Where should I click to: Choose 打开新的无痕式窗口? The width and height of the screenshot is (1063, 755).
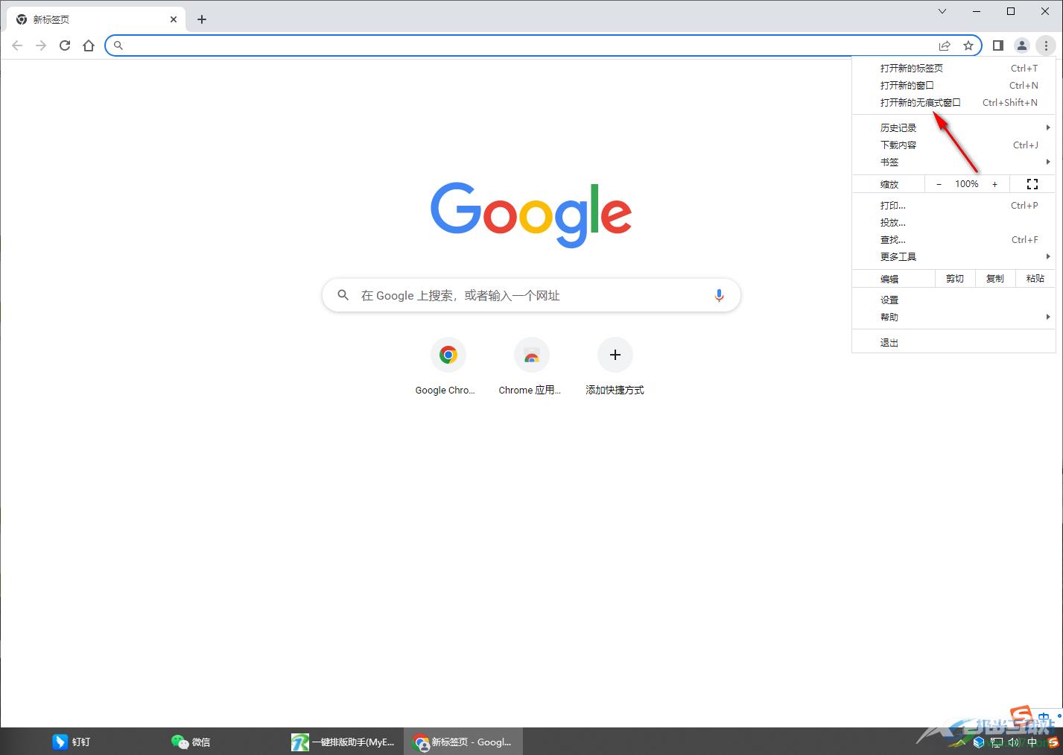pos(954,102)
